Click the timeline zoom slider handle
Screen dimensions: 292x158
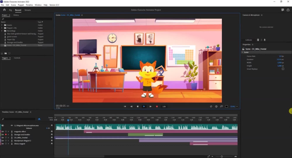pyautogui.click(x=222, y=157)
